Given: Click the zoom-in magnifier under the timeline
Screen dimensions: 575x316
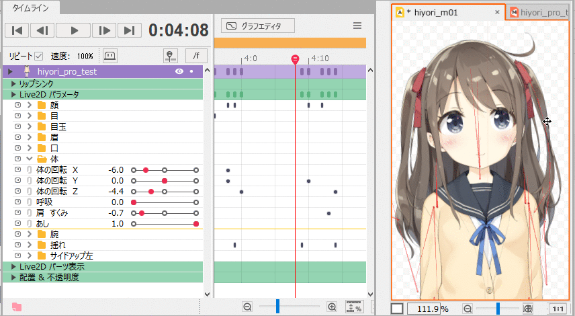Looking at the screenshot, I should [x=331, y=307].
